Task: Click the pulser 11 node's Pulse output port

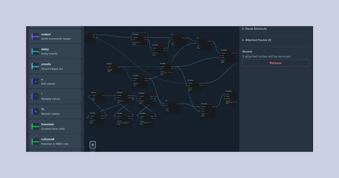Action: click(x=107, y=95)
